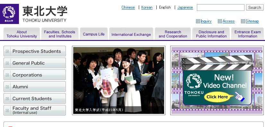Click the English language label
The height and width of the screenshot is (127, 265).
(165, 7)
